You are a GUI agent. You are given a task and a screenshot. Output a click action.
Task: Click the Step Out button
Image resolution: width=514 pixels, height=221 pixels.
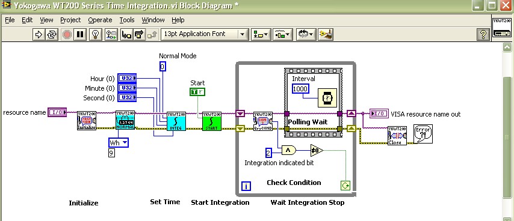pos(152,34)
